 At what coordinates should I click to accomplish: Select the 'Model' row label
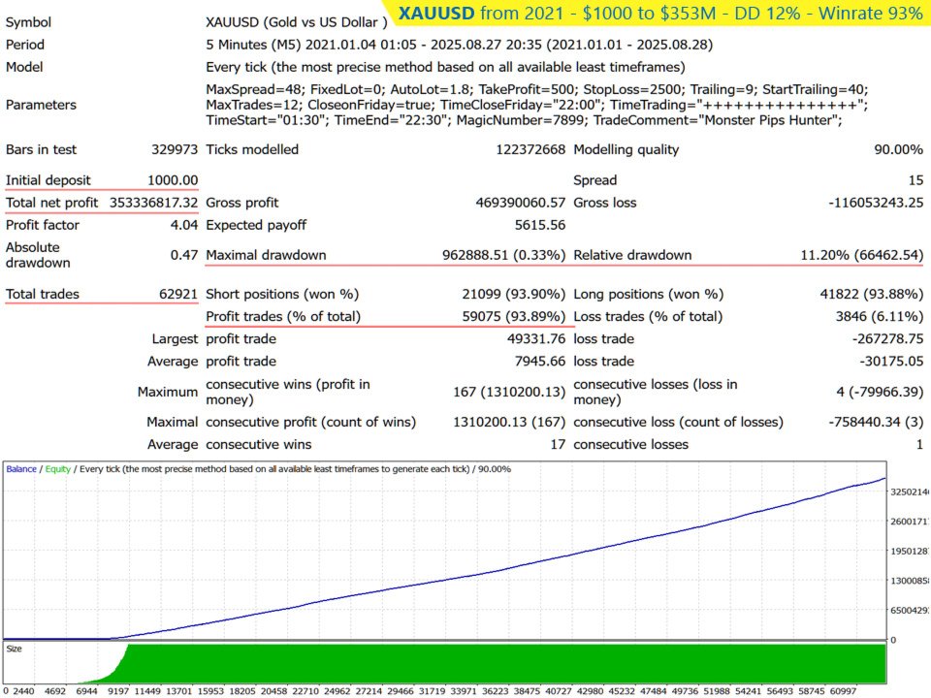tap(24, 67)
